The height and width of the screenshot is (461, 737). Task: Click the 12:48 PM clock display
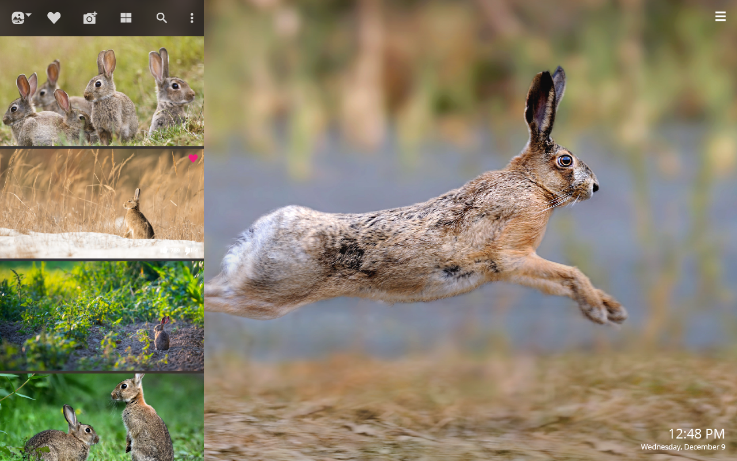697,434
